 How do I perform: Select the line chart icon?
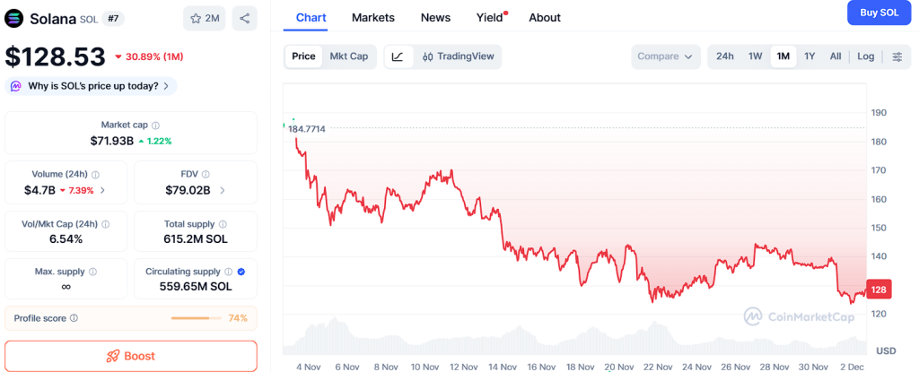398,56
